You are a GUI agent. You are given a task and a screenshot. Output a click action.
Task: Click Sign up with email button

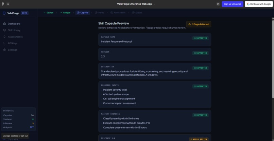pyautogui.click(x=233, y=4)
